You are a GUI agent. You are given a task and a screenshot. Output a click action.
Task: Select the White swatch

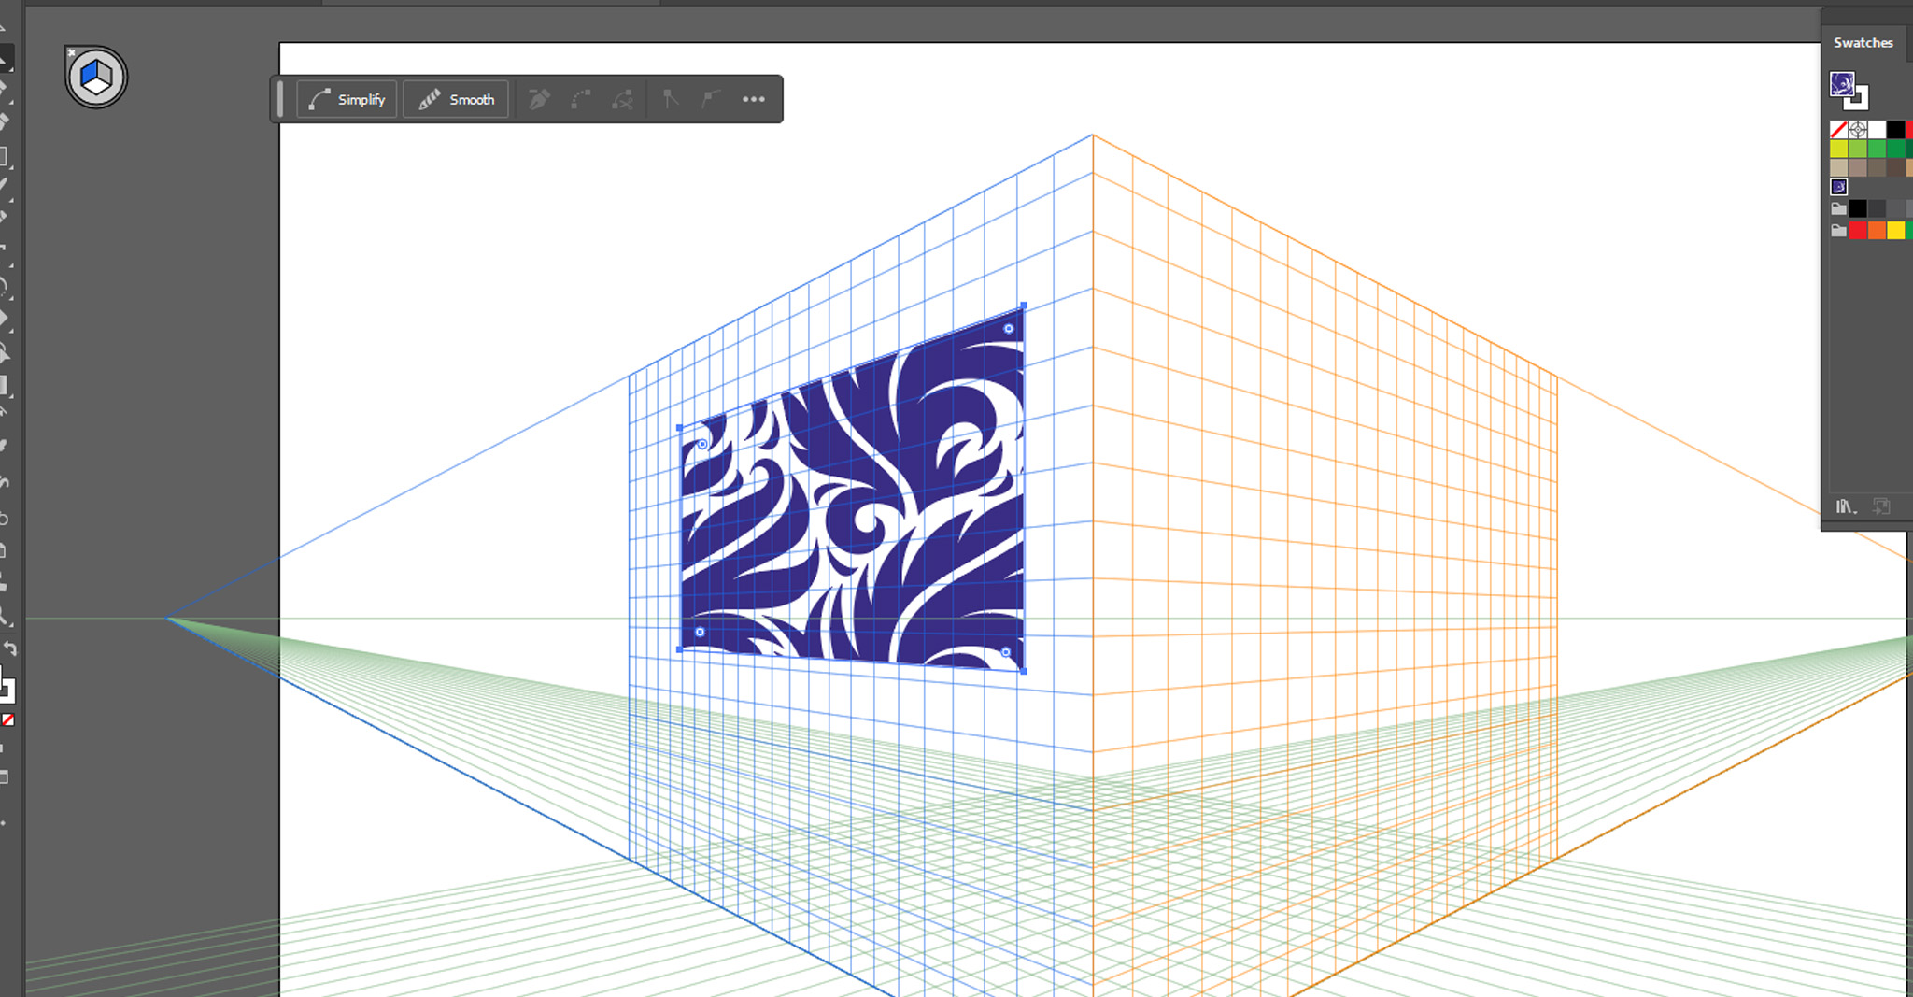1877,130
